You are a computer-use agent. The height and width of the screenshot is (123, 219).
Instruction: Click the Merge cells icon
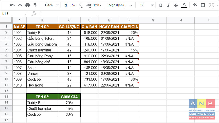211,5
